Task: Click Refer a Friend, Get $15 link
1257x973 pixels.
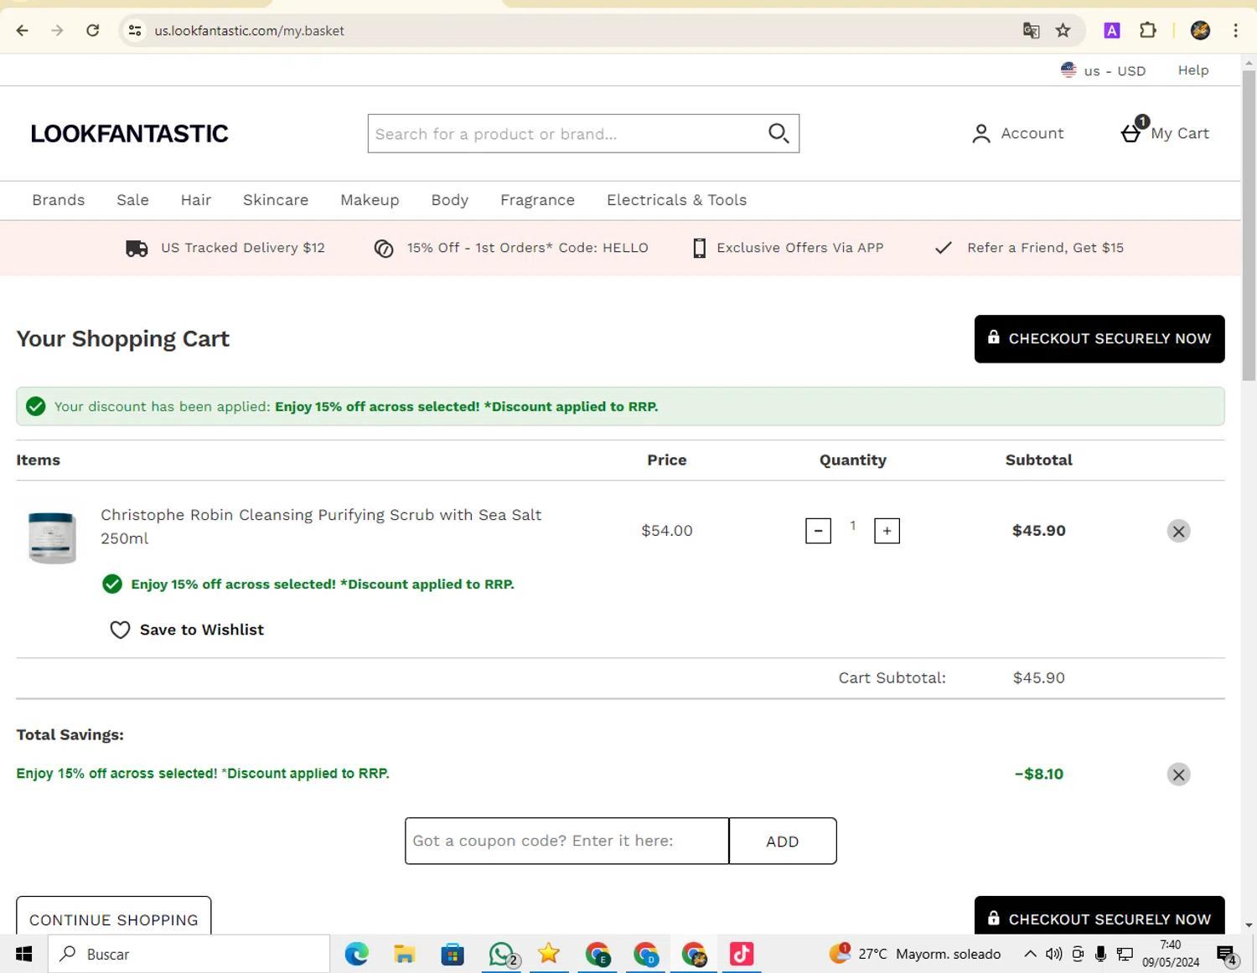Action: point(1029,248)
